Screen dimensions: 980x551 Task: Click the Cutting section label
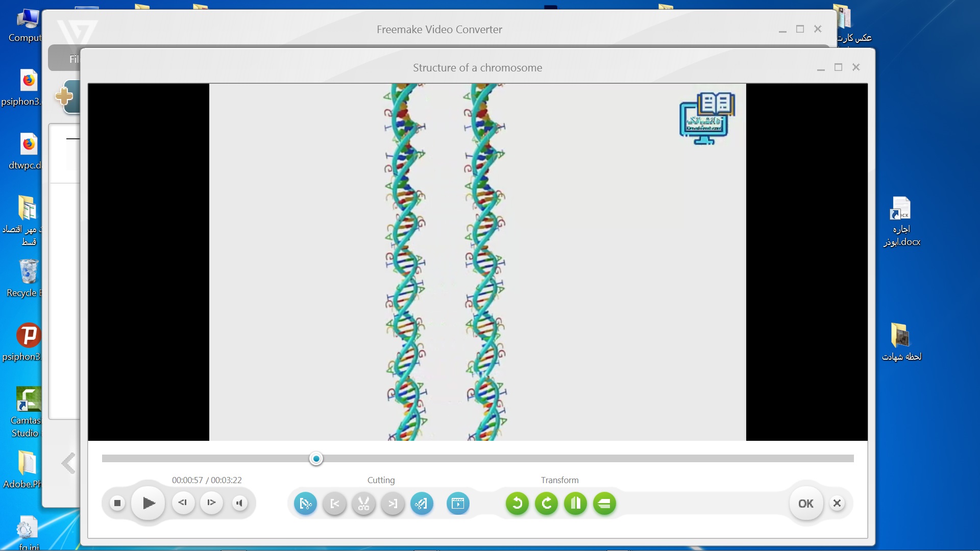point(381,480)
